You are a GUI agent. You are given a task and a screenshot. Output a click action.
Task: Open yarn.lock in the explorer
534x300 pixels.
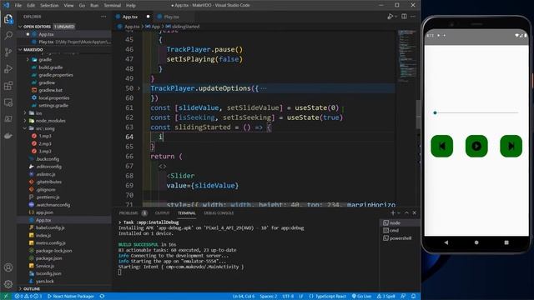45,282
